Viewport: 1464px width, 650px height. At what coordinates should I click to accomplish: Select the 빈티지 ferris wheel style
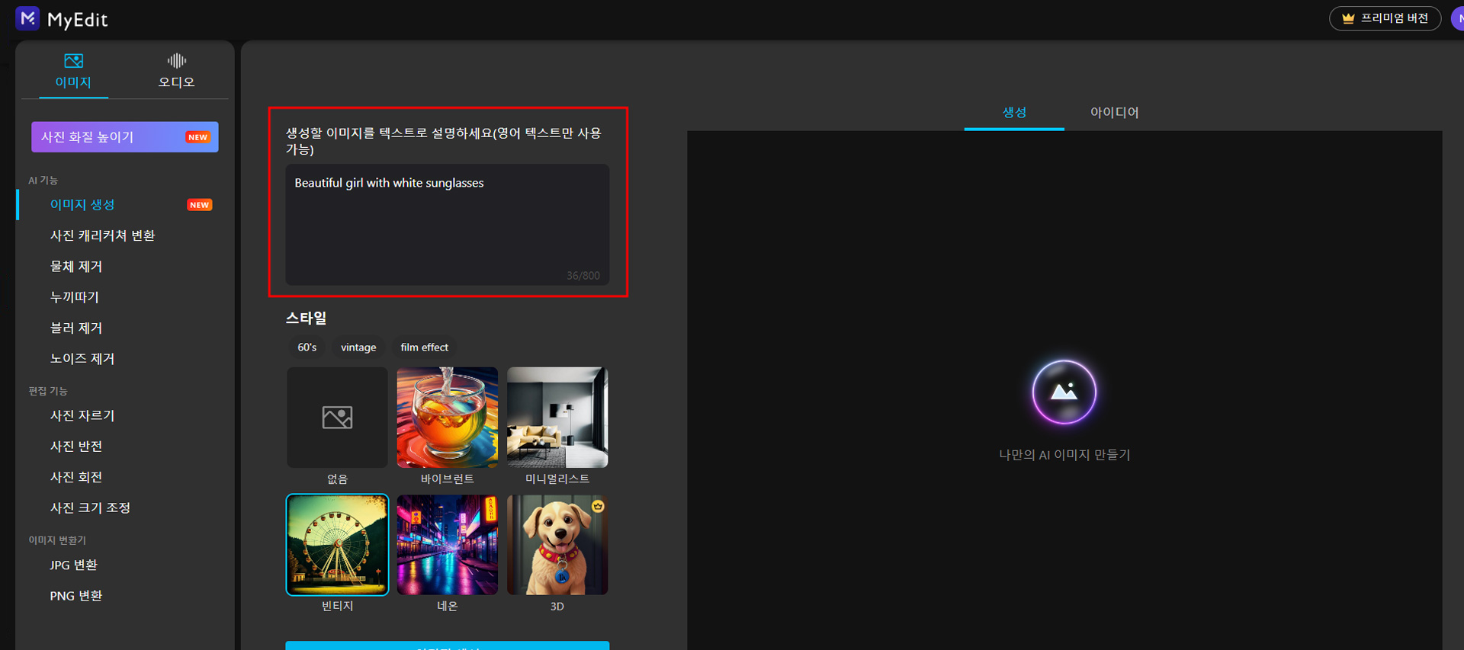[337, 545]
